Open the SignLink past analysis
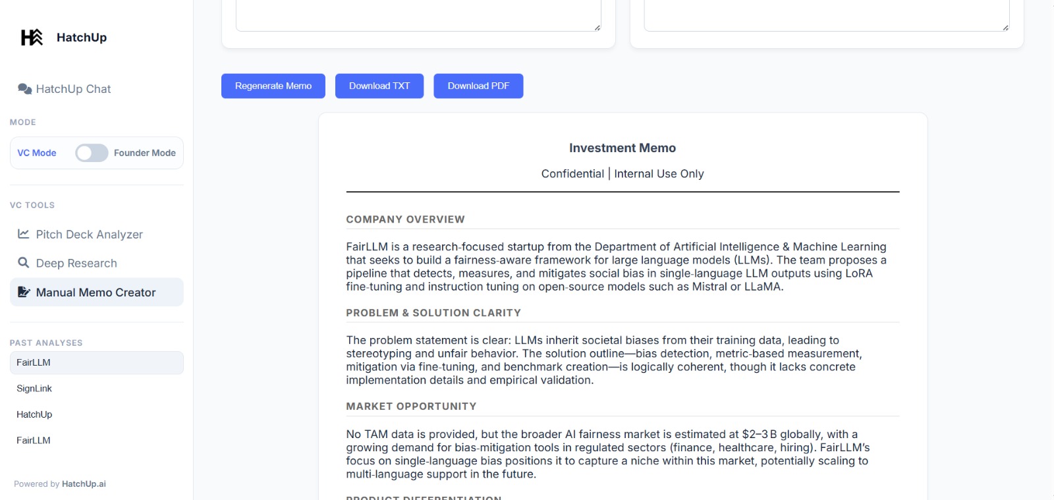 [x=34, y=389]
